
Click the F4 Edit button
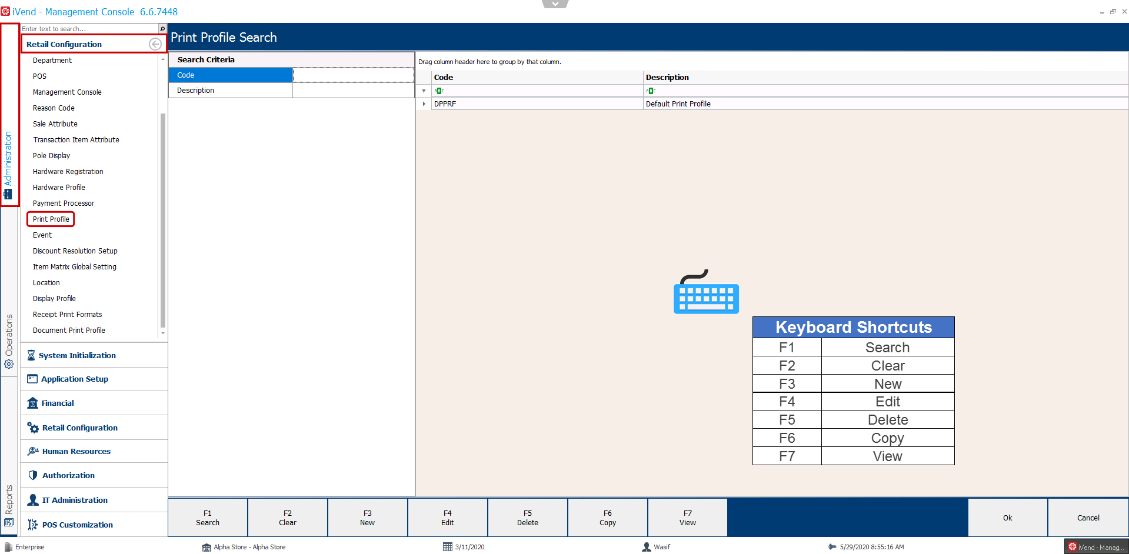(448, 518)
